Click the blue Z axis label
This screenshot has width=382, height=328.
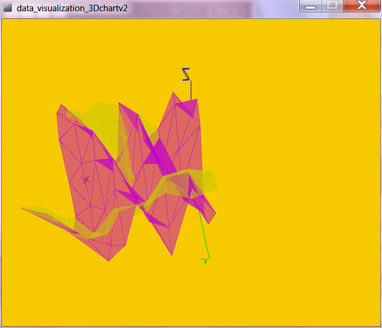[186, 74]
